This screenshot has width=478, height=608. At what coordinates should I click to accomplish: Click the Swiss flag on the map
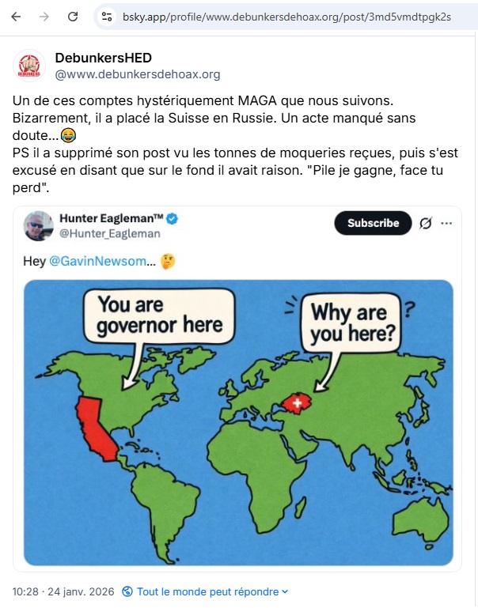(x=297, y=404)
